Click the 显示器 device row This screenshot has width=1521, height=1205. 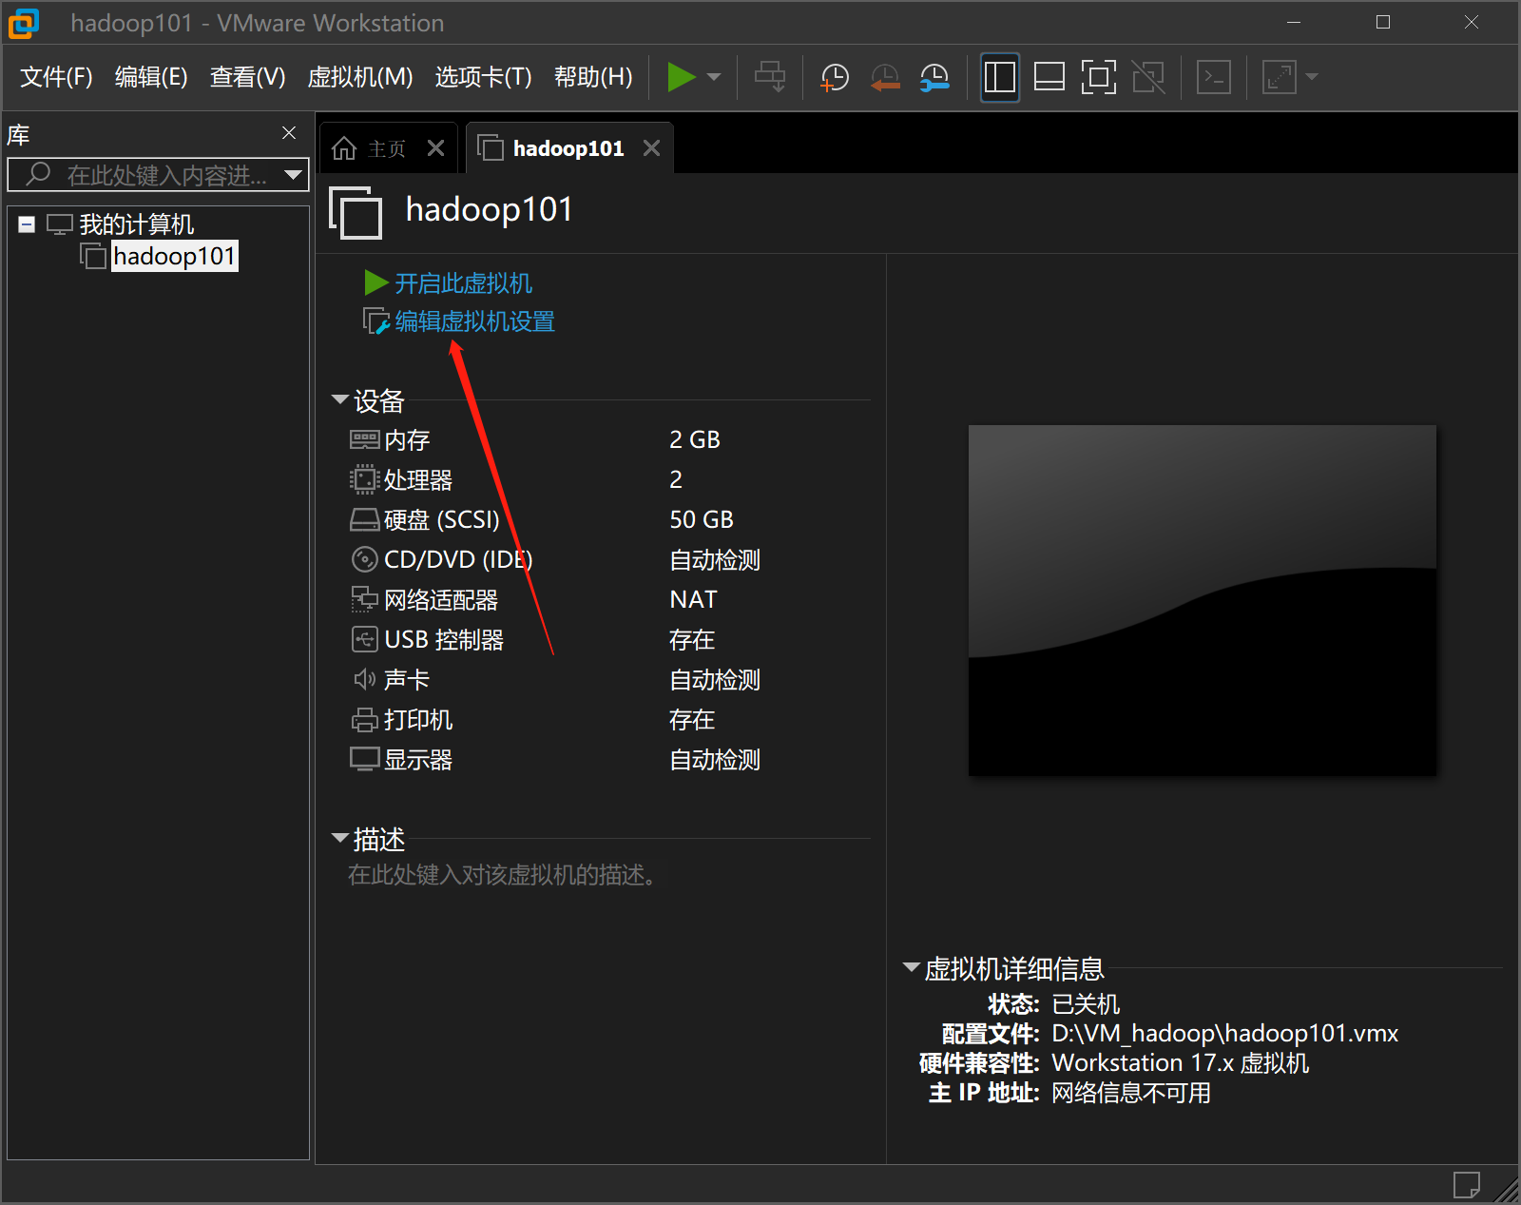(608, 760)
